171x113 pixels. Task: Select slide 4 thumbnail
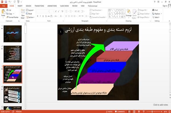[13, 95]
